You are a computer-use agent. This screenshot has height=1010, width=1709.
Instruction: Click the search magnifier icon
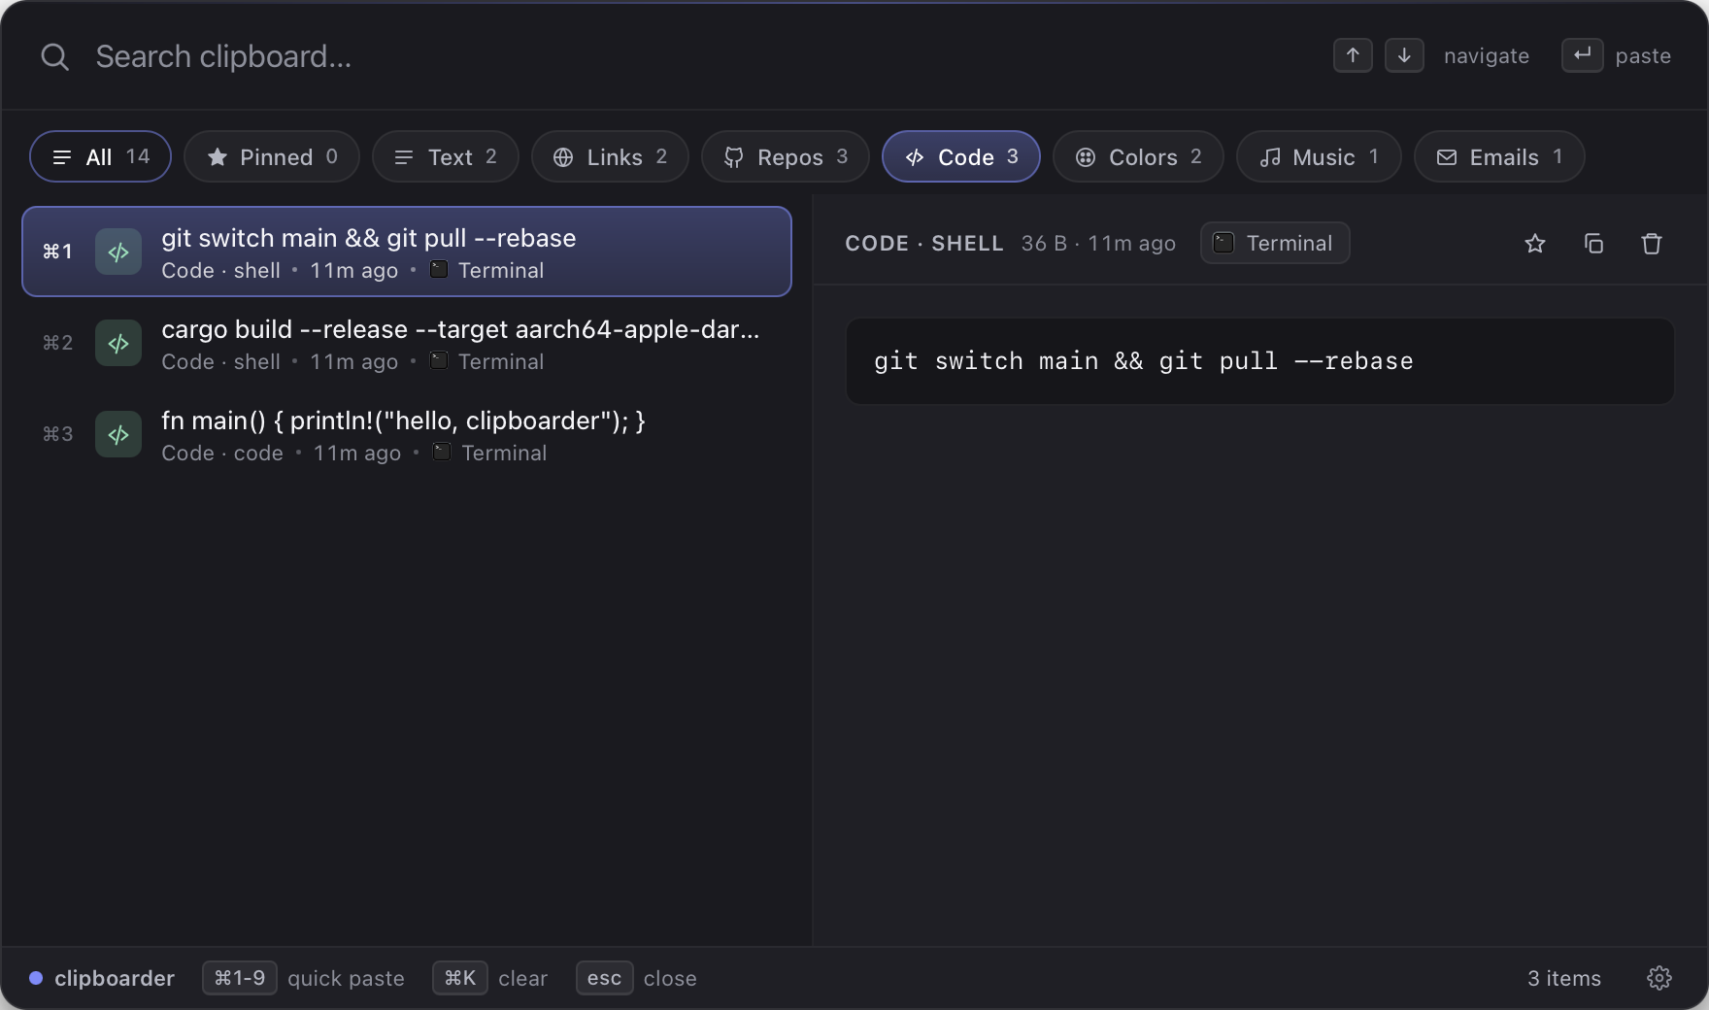point(54,56)
